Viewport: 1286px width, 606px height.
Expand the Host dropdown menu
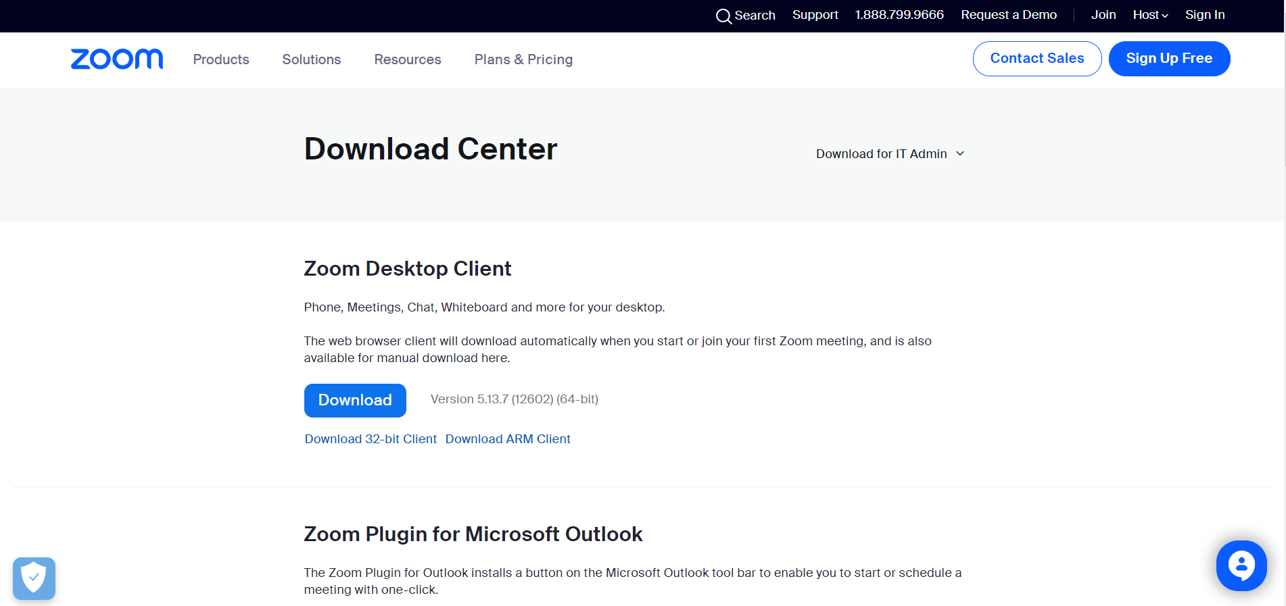[1150, 15]
